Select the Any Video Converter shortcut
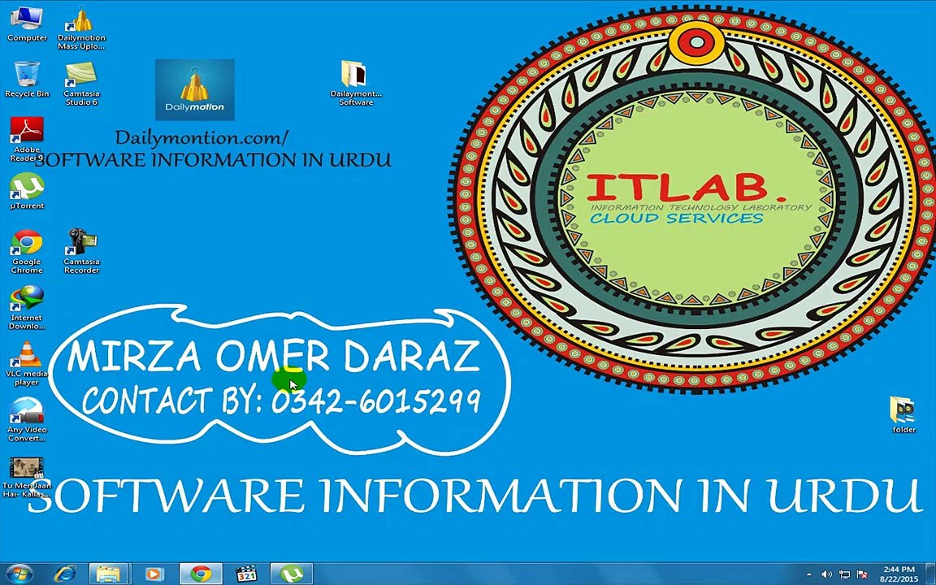Screen dimensions: 936x585 27,419
